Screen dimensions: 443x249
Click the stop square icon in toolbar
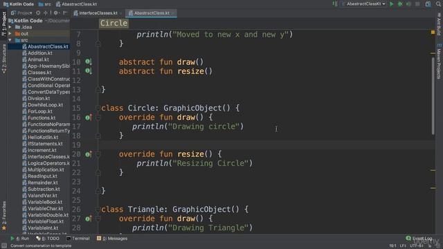417,4
